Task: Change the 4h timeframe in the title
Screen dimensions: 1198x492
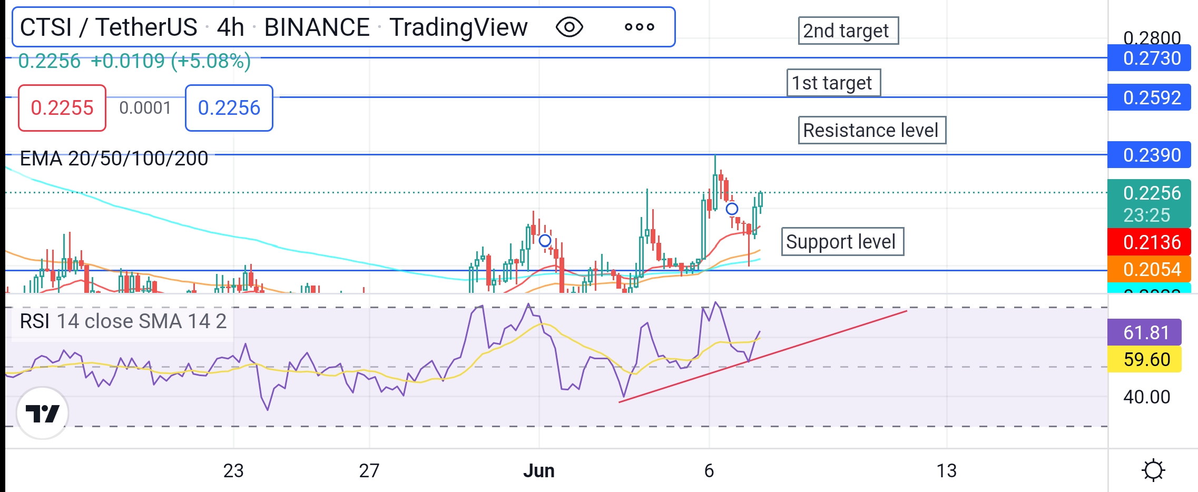Action: pos(230,27)
